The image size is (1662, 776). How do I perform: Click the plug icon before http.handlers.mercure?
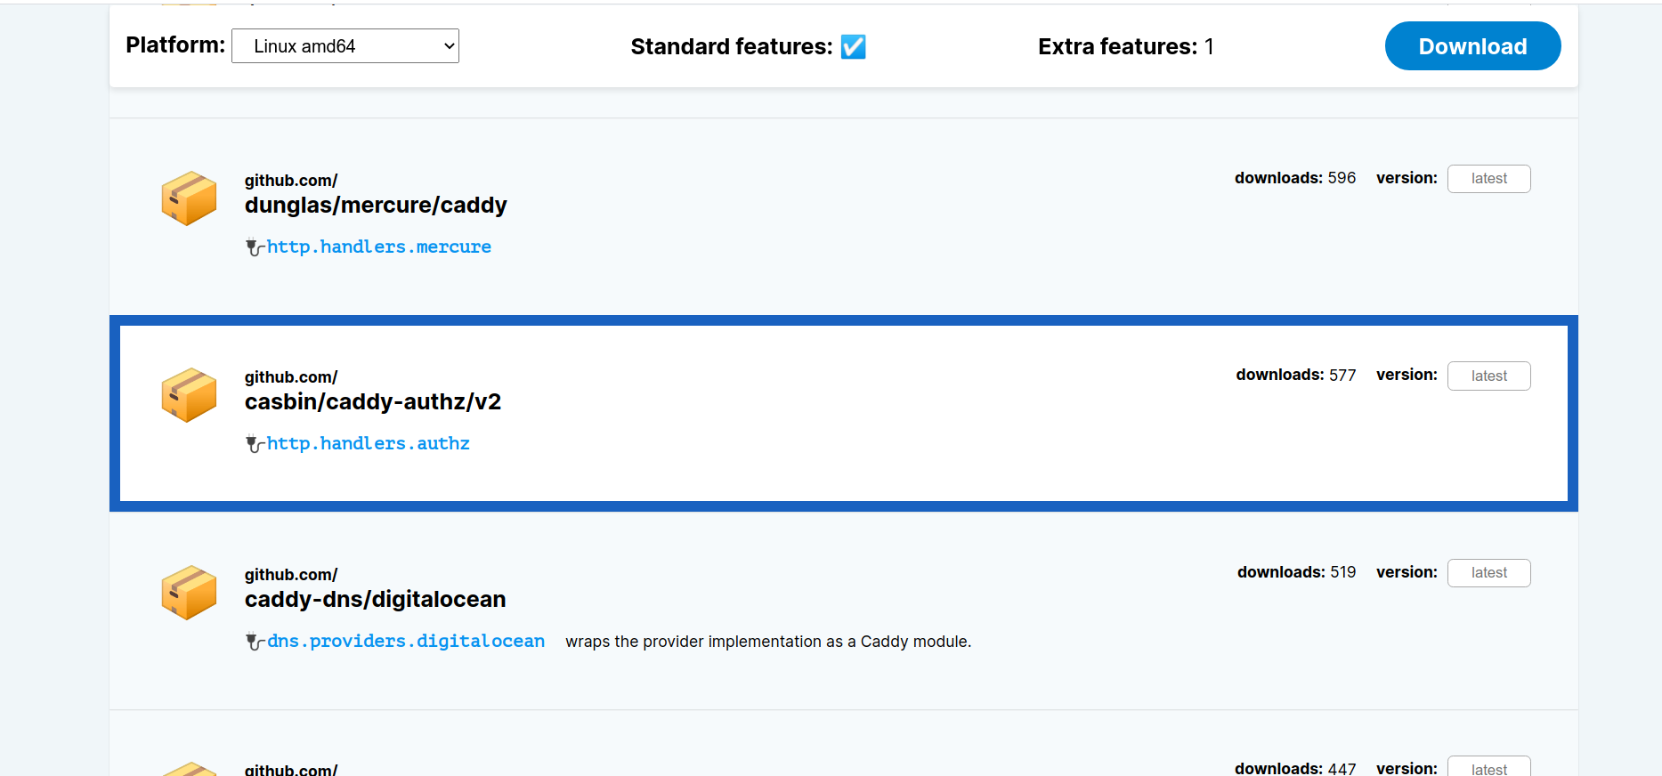(x=253, y=247)
